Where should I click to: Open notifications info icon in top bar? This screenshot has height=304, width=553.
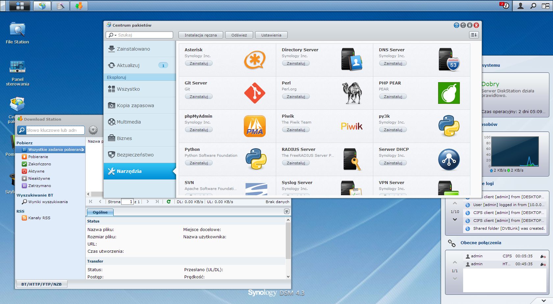tap(505, 6)
